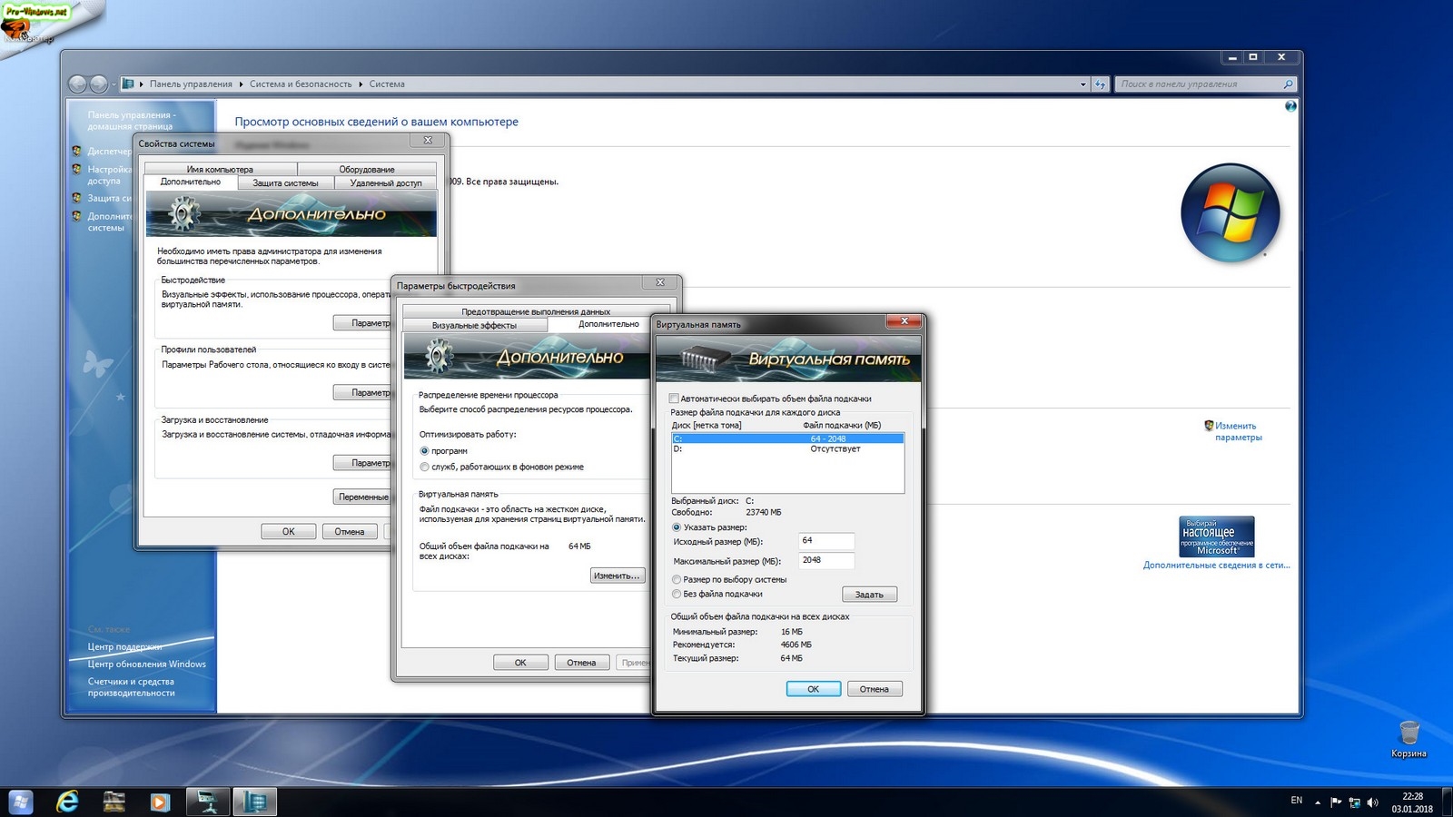
Task: Open Windows Media Player from taskbar
Action: (160, 802)
